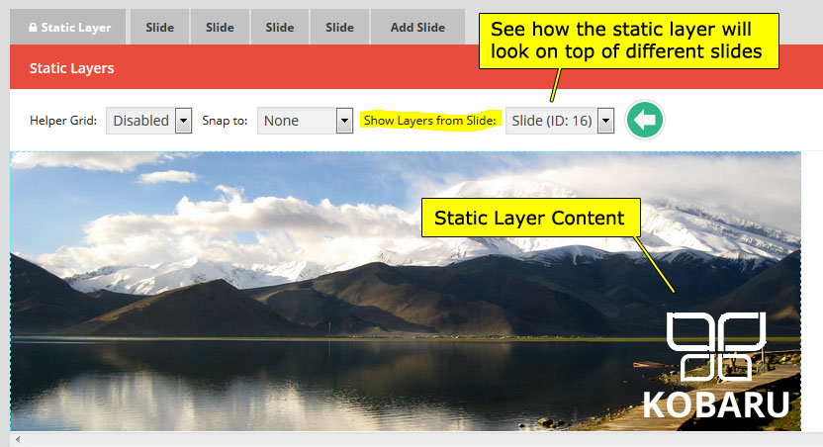Click the green left-arrow circle icon
The width and height of the screenshot is (823, 447).
pyautogui.click(x=645, y=121)
